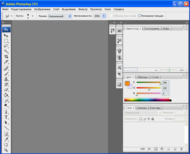Click the add layer mask button
The height and width of the screenshot is (154, 190).
click(x=156, y=149)
